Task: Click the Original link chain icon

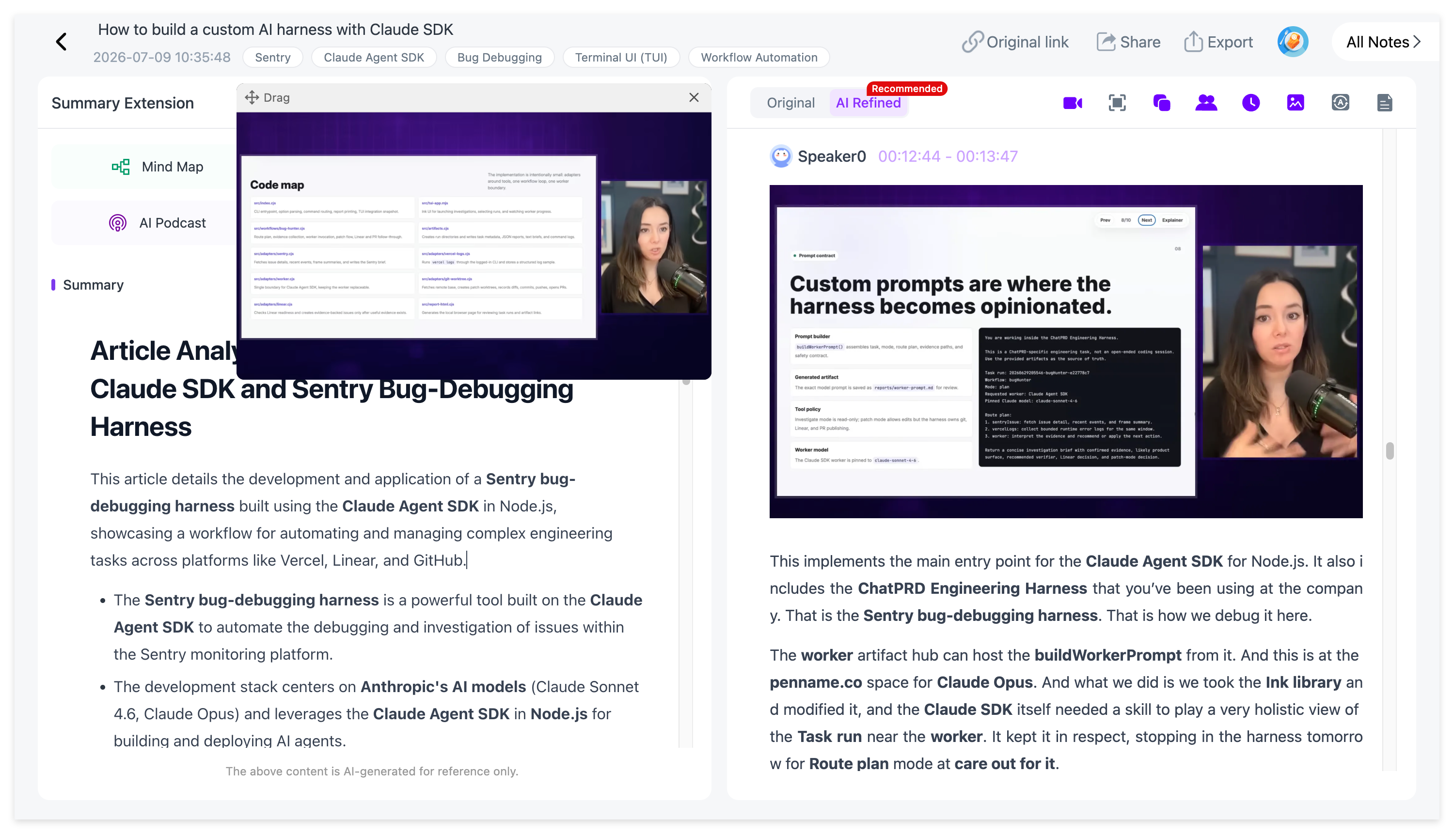Action: coord(973,42)
